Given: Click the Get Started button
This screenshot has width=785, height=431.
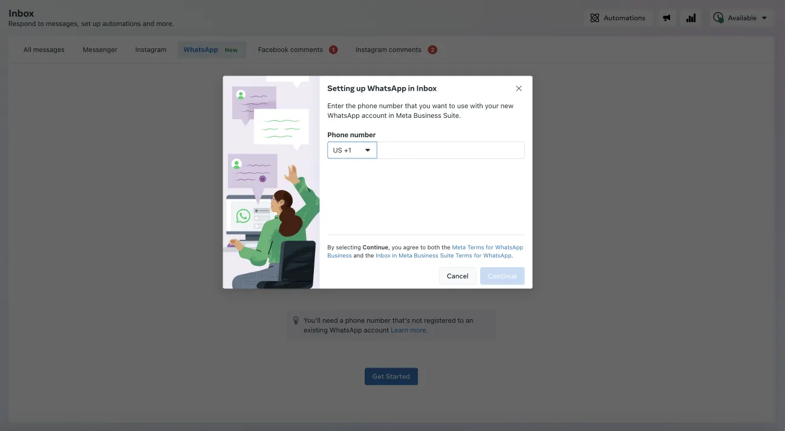Looking at the screenshot, I should point(391,376).
